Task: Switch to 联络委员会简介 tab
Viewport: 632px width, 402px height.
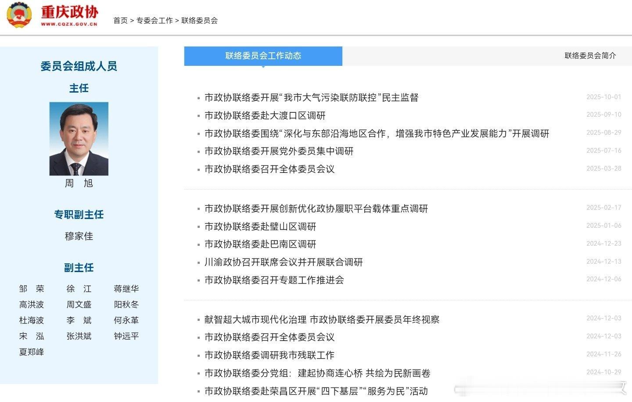Action: tap(590, 56)
